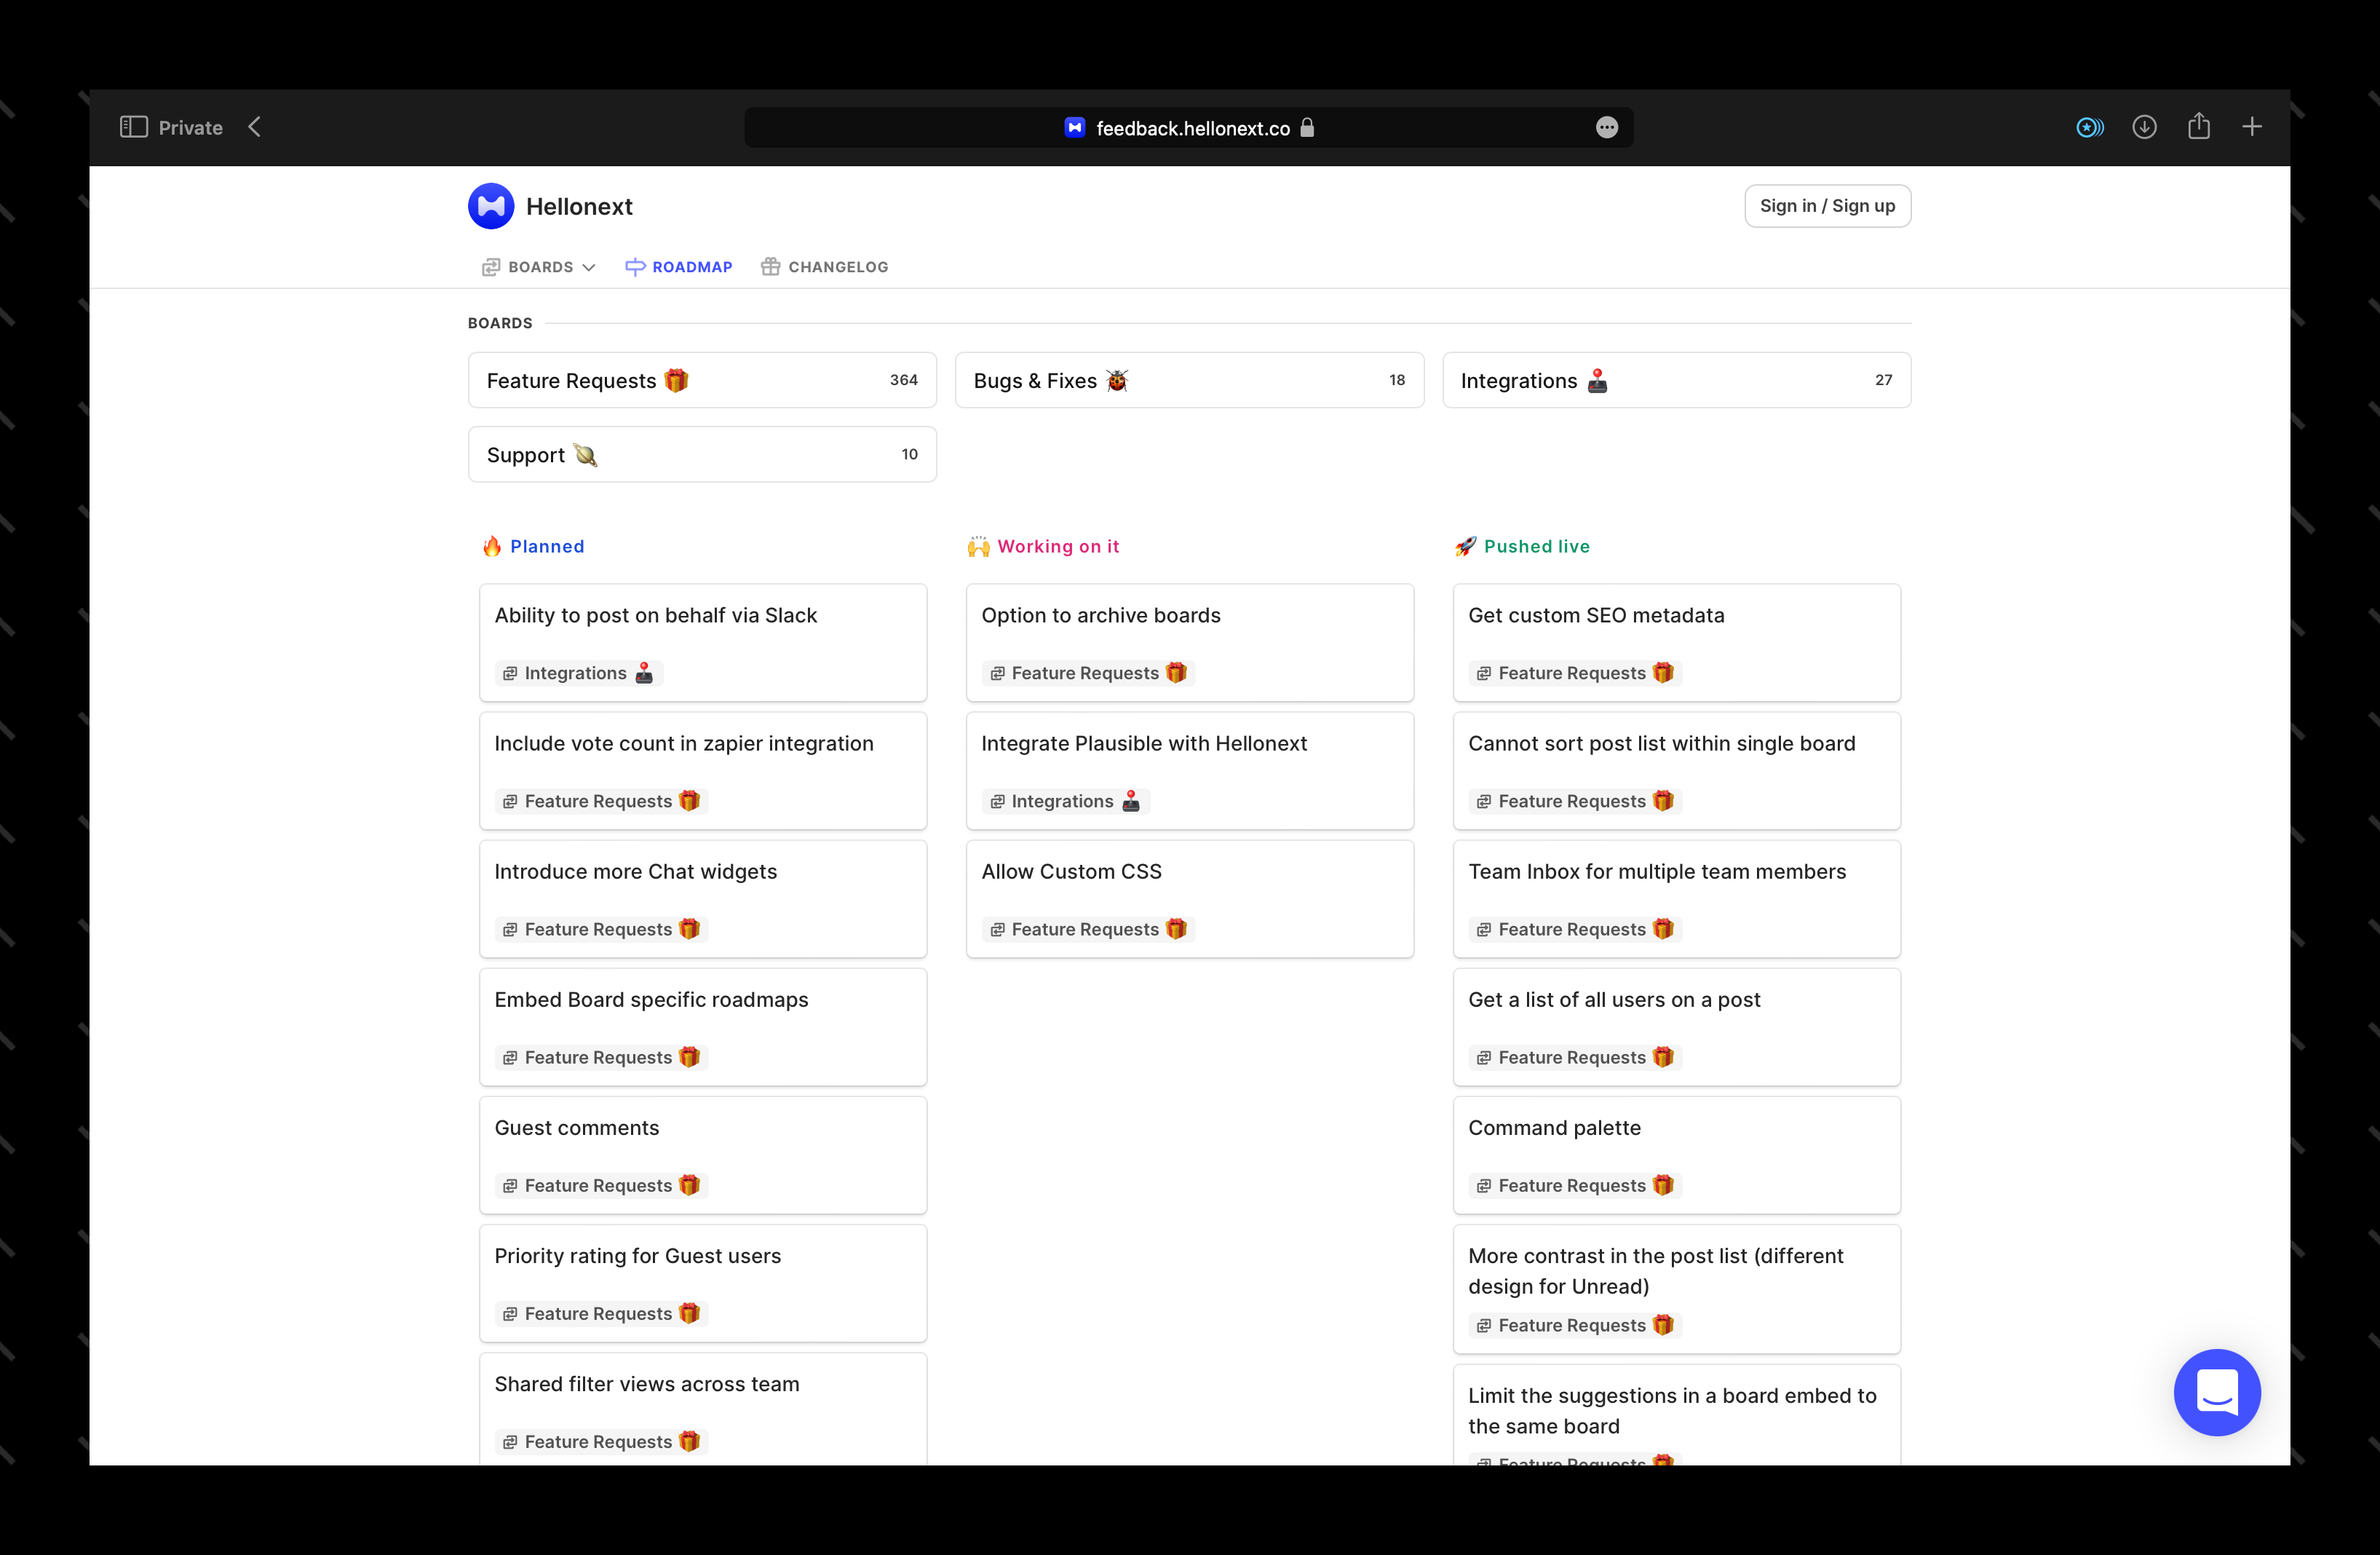Screen dimensions: 2380x1555
Task: Expand the Boards dropdown chevron
Action: coord(589,268)
